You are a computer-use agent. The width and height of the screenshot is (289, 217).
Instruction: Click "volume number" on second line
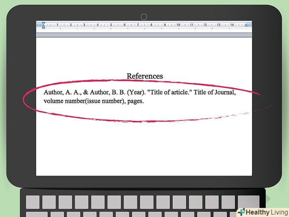pyautogui.click(x=63, y=101)
